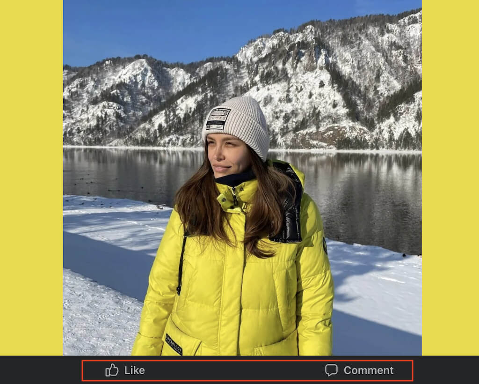Click the thumbs-up Like icon
479x384 pixels.
(112, 370)
